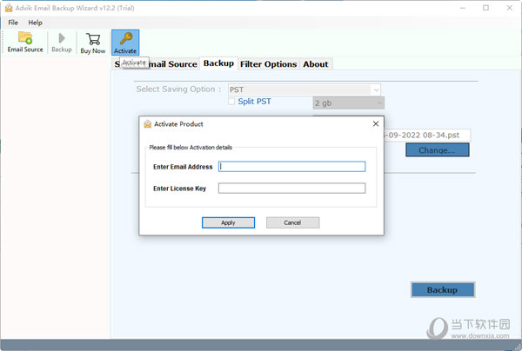Image resolution: width=522 pixels, height=351 pixels.
Task: Click the Apply button in activation dialog
Action: [228, 222]
